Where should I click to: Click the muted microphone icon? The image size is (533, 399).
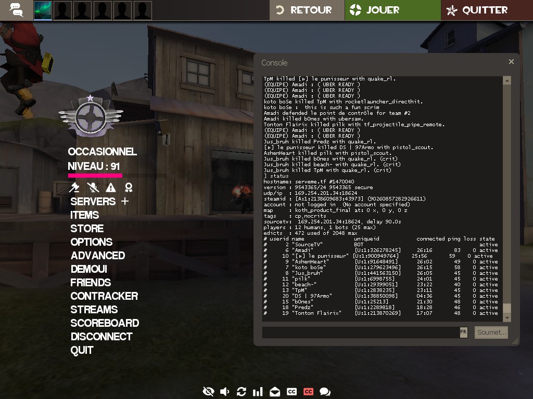pos(93,188)
